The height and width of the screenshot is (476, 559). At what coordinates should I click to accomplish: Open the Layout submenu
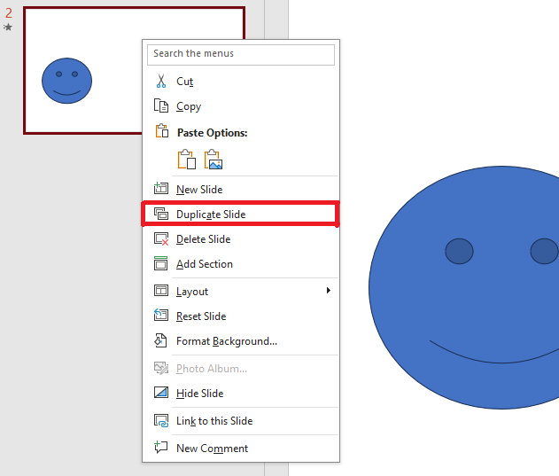pyautogui.click(x=192, y=292)
